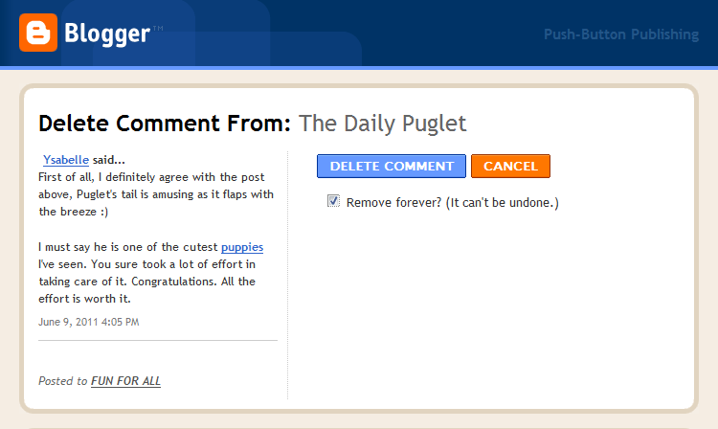This screenshot has height=429, width=718.
Task: Uncheck the Remove forever checkbox
Action: (333, 201)
